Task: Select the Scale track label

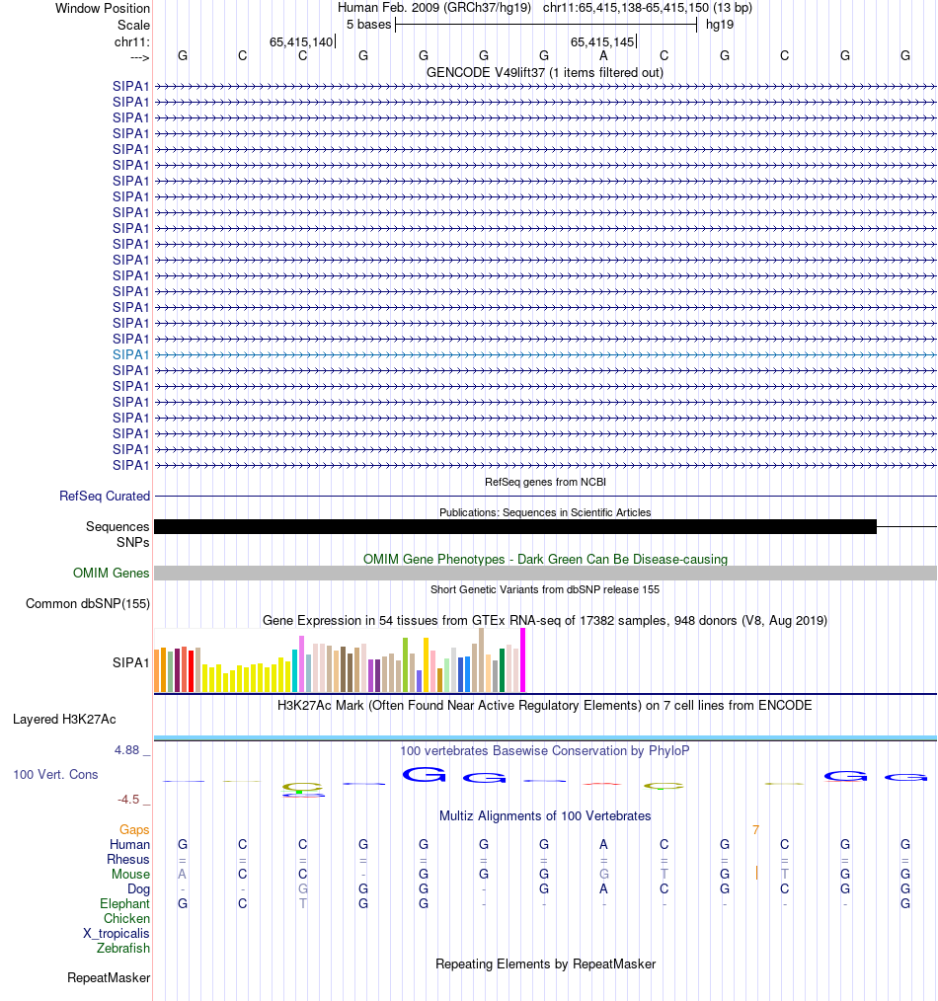Action: pyautogui.click(x=133, y=25)
